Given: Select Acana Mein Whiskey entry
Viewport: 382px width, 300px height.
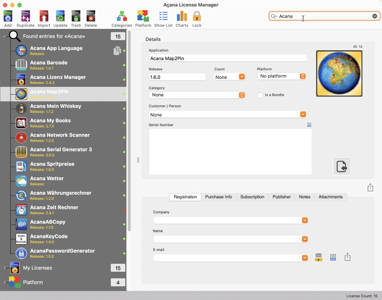Looking at the screenshot, I should click(x=63, y=108).
